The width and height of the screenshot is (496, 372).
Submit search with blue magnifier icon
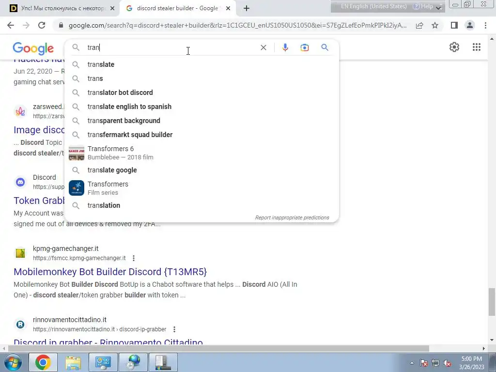point(325,47)
